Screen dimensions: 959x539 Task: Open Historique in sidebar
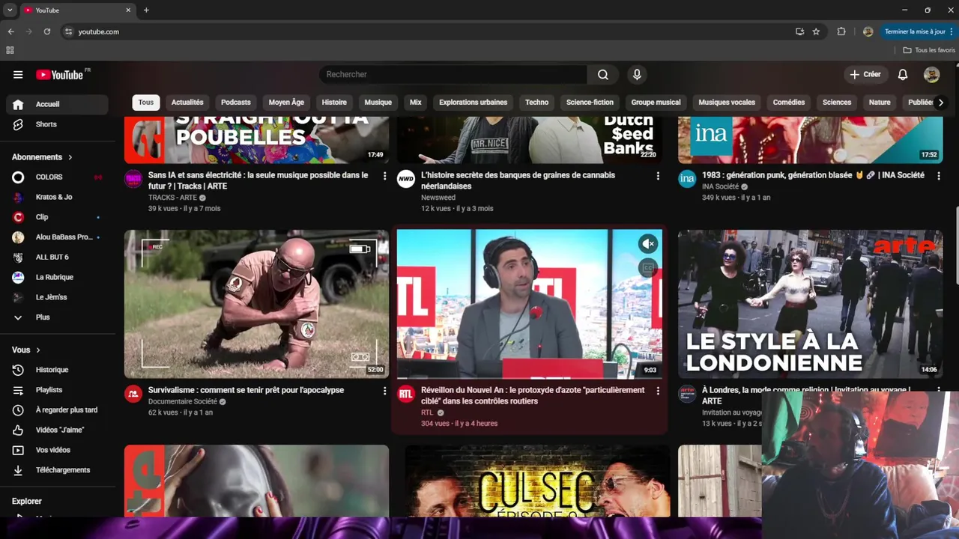click(57, 370)
